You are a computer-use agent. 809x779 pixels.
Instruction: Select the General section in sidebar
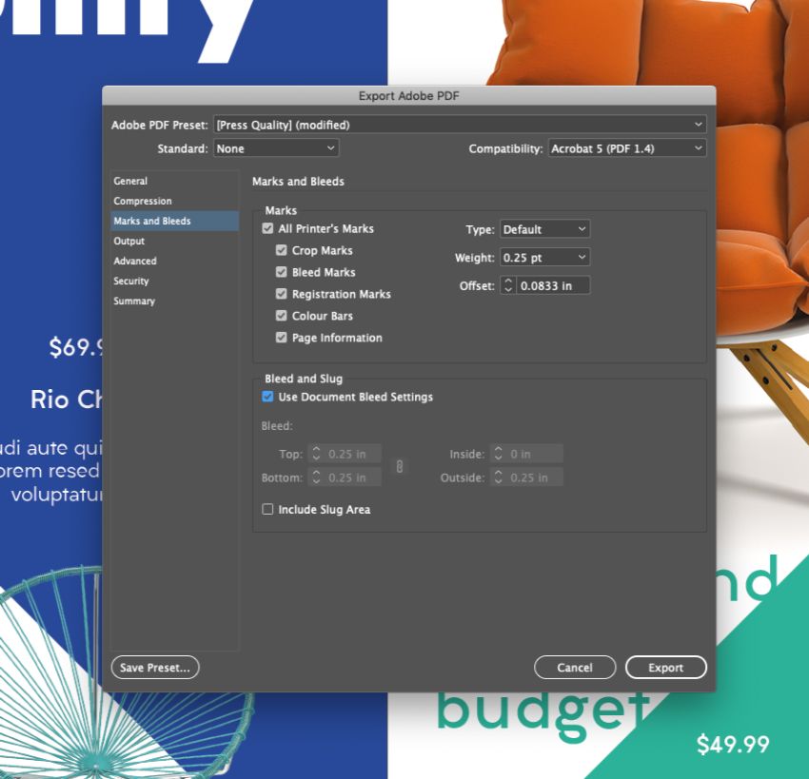click(x=174, y=181)
